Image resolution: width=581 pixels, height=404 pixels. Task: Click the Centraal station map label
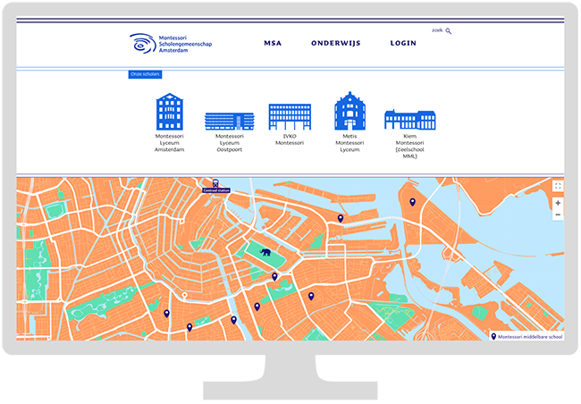[x=216, y=190]
